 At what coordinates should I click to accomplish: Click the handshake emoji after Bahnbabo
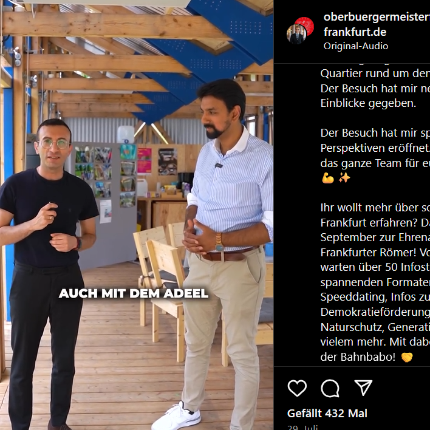407,357
